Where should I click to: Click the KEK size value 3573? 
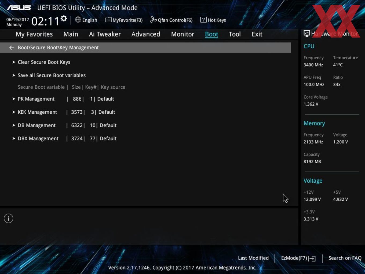(x=77, y=112)
